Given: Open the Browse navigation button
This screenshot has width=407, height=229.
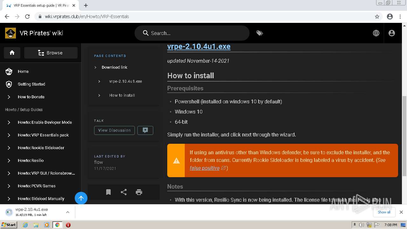Looking at the screenshot, I should tap(51, 53).
